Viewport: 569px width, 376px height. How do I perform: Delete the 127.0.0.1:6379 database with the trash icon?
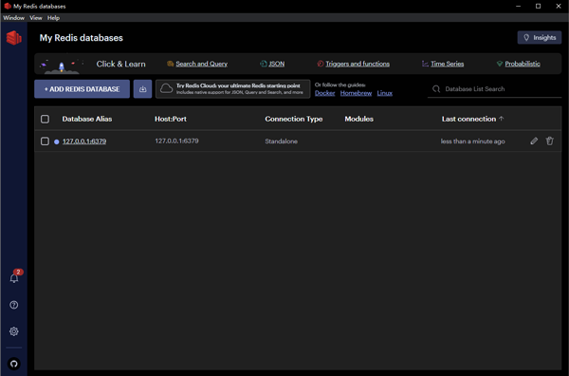coord(550,141)
